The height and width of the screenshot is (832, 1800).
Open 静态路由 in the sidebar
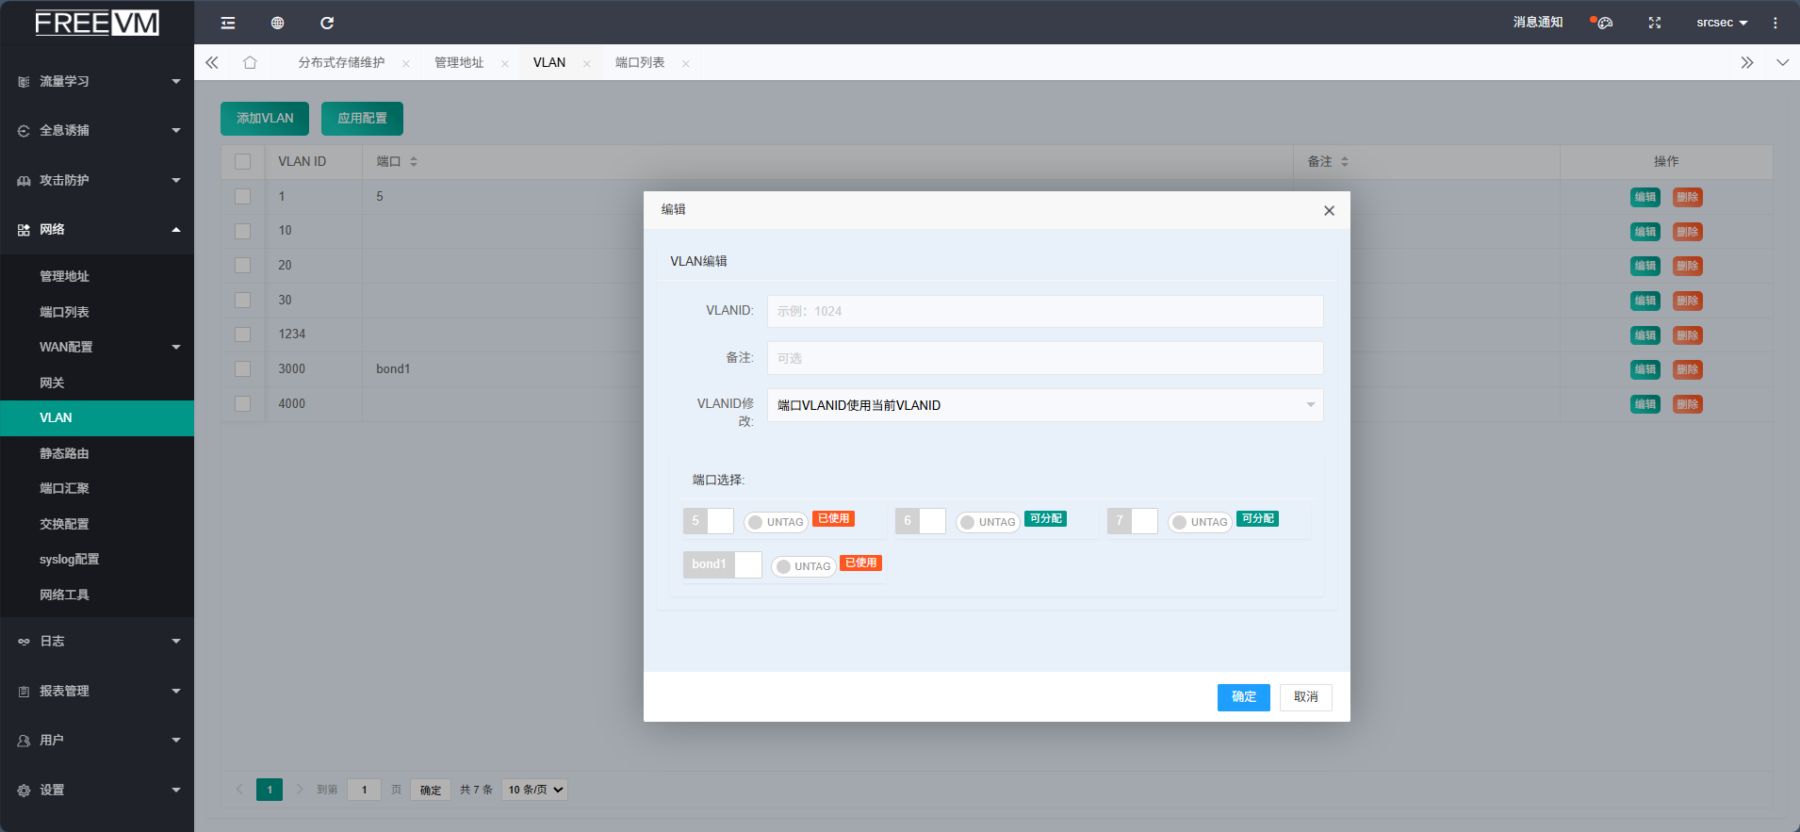(64, 453)
